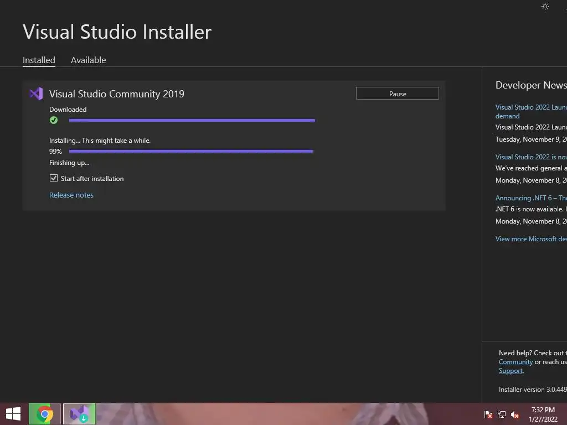This screenshot has height=425, width=567.
Task: Open the Release notes link
Action: 71,195
